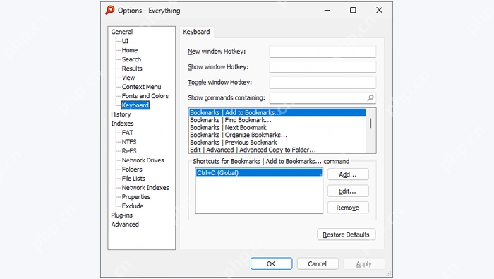Focus the Toggle window Hotkey field

(x=323, y=82)
